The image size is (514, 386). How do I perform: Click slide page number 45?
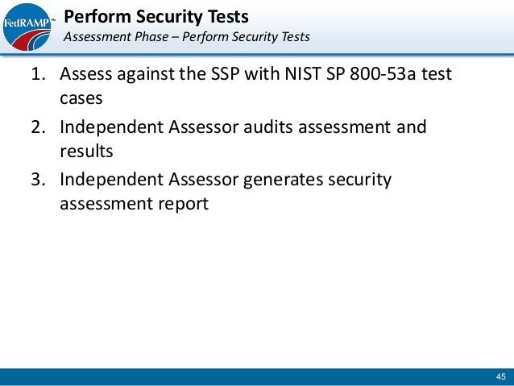click(x=500, y=376)
